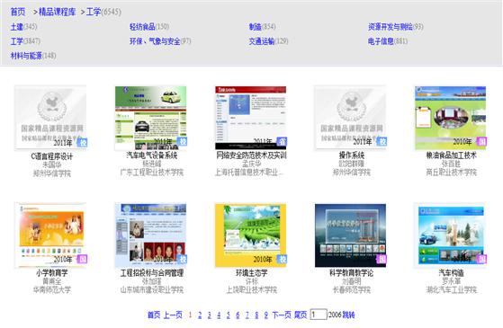
Task: Click the 国 badge on 小学教育学 thumbnail
Action: point(82,259)
